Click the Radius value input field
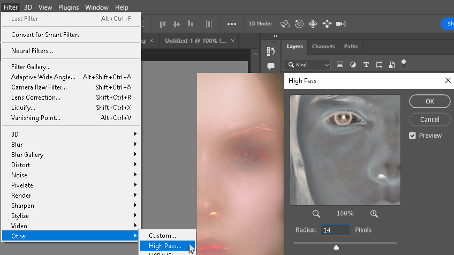The width and height of the screenshot is (454, 255). pyautogui.click(x=335, y=230)
